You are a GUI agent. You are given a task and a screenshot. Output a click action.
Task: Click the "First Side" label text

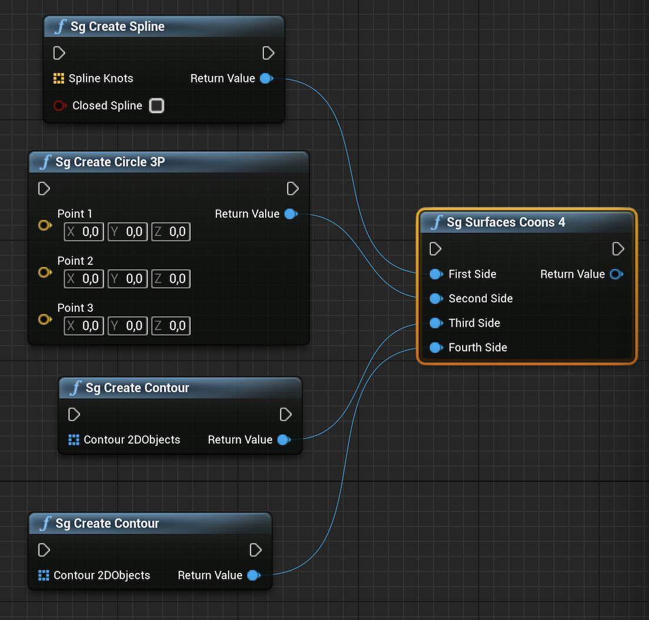click(x=472, y=274)
